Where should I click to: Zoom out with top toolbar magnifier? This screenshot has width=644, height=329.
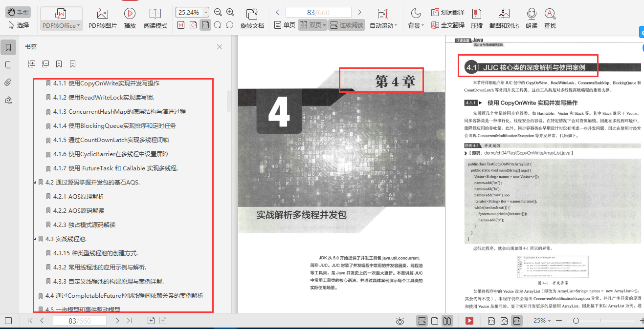(x=218, y=12)
